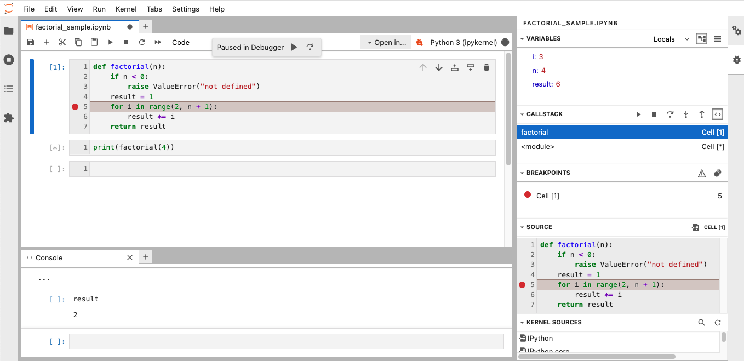Open the Locals scope dropdown

coord(672,39)
